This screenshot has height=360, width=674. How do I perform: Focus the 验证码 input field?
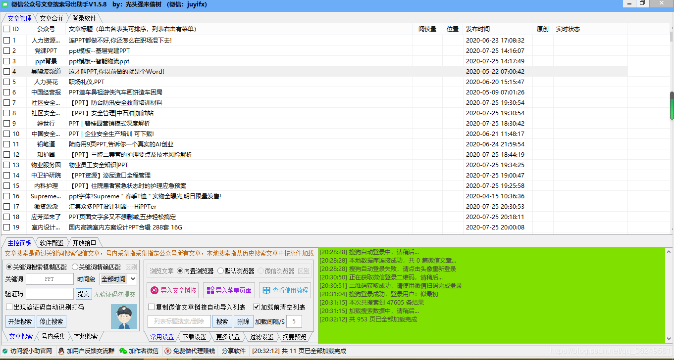pos(49,294)
